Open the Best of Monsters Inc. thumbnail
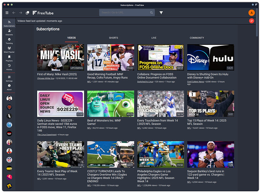 tap(111, 104)
